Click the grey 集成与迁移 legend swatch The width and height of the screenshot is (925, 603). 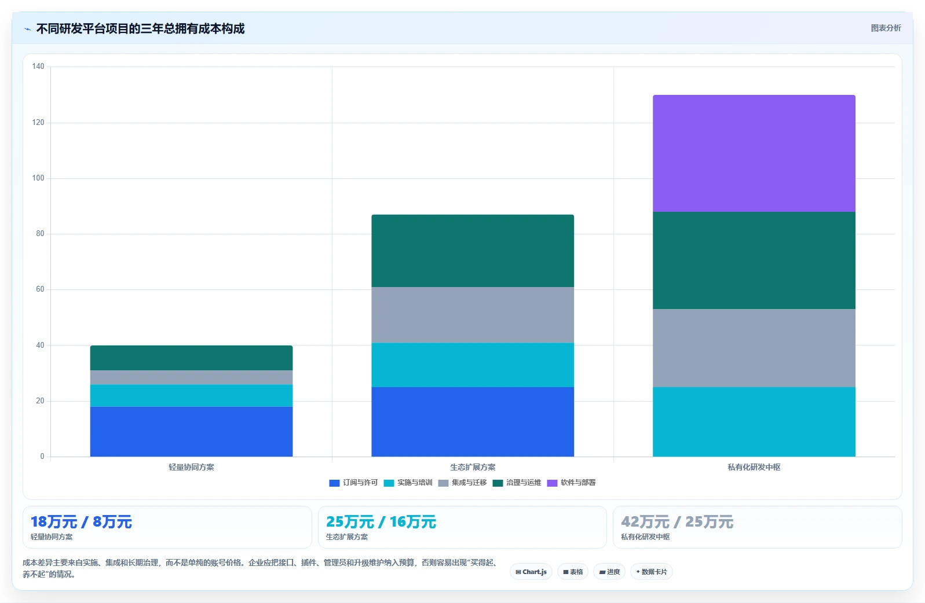click(x=443, y=483)
